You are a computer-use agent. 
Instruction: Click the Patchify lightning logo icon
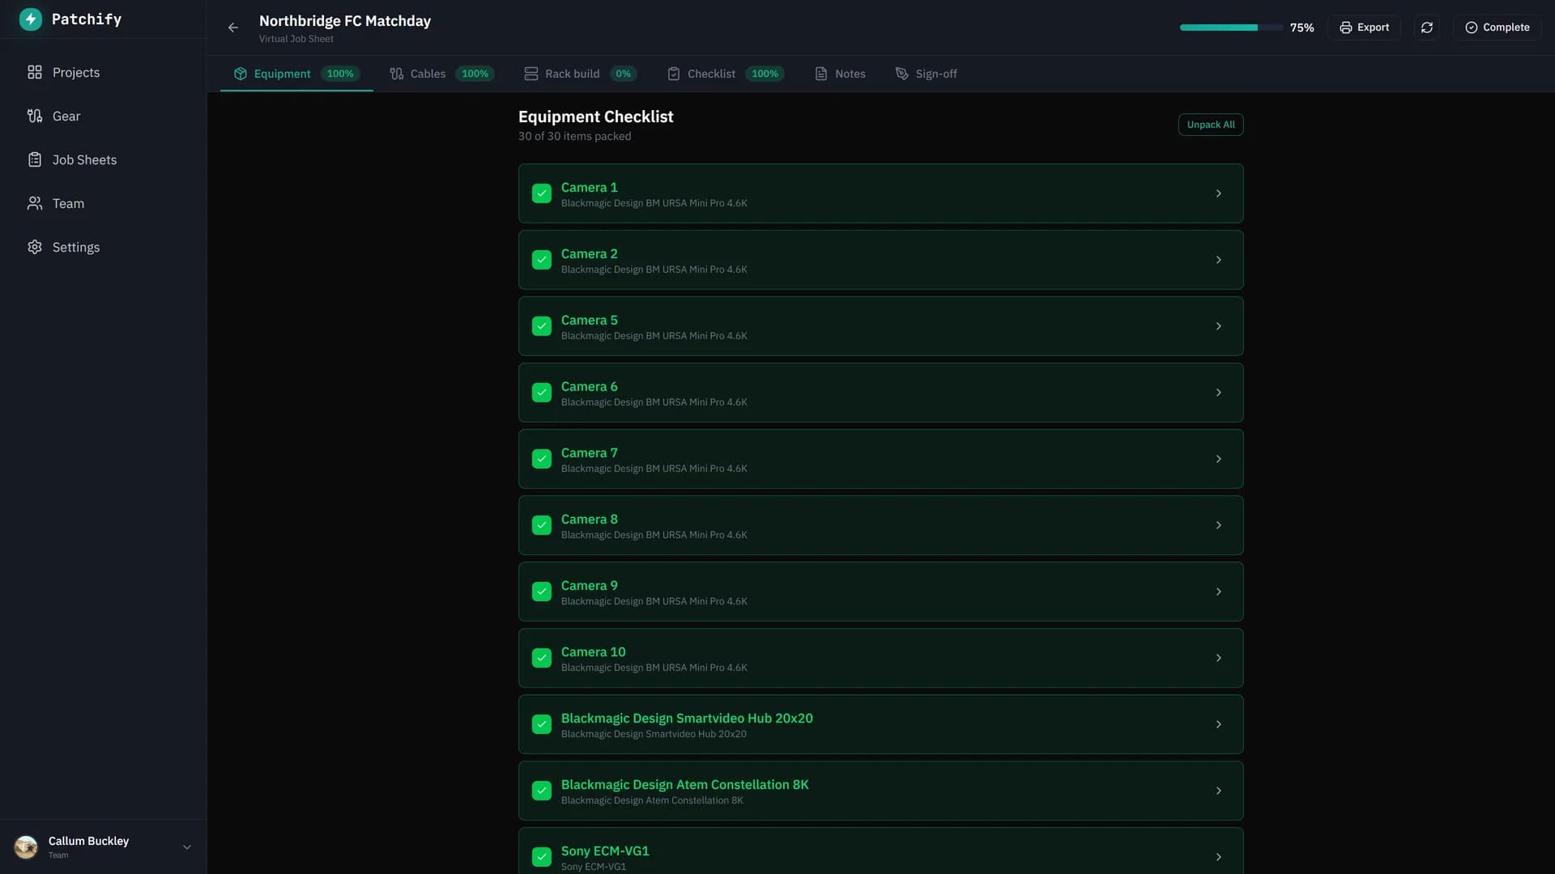[x=30, y=19]
